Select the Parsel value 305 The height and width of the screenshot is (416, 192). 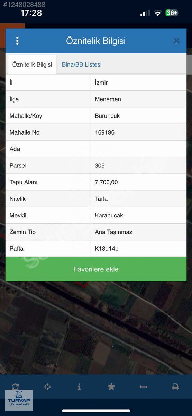tap(100, 166)
